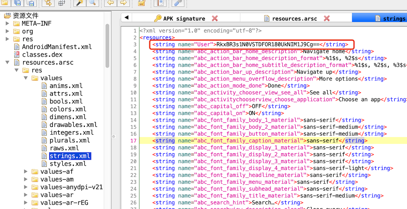
Task: Click the resources.arsc tab document icon
Action: [x=267, y=18]
